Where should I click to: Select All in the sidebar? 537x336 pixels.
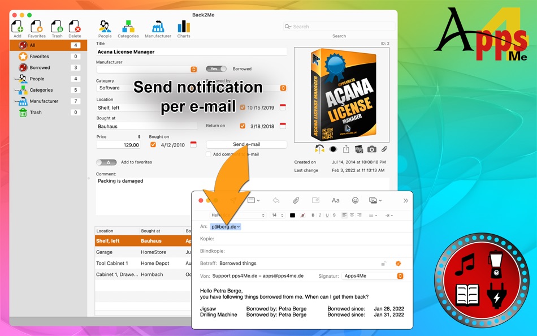point(48,45)
